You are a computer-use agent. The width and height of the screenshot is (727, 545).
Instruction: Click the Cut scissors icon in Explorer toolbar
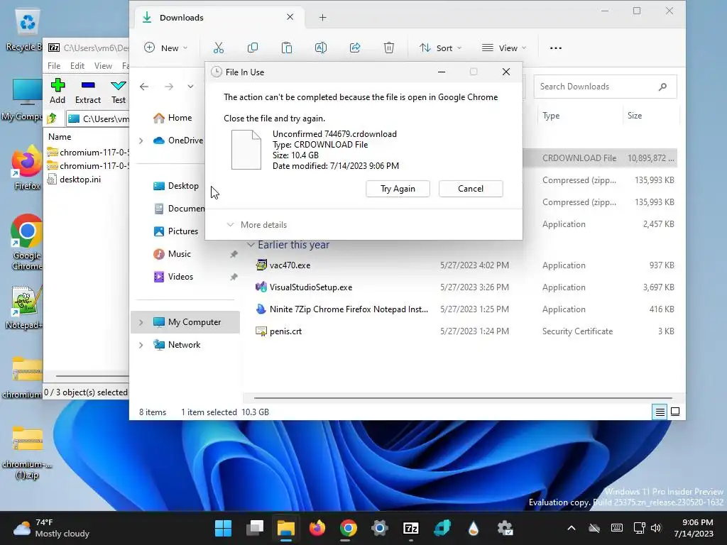click(x=219, y=48)
